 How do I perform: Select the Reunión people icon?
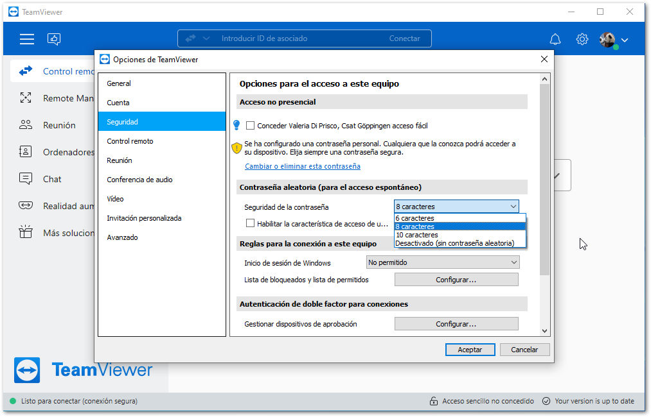(26, 124)
